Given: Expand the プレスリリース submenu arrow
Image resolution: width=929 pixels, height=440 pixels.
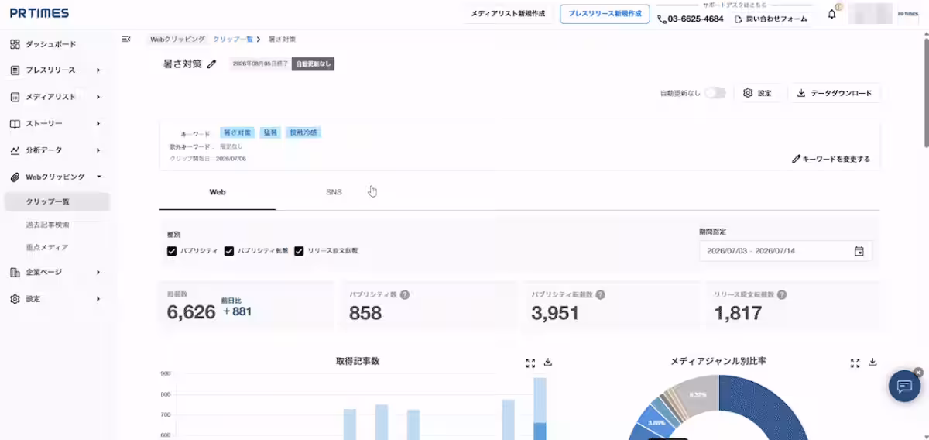Looking at the screenshot, I should coord(98,70).
